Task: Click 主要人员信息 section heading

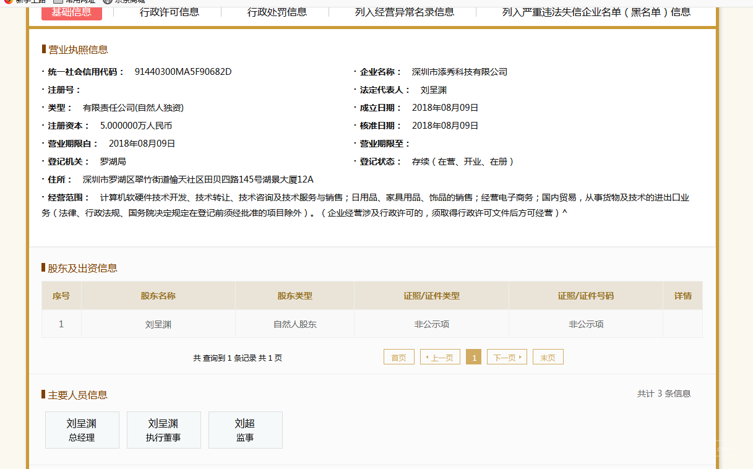Action: (x=78, y=395)
